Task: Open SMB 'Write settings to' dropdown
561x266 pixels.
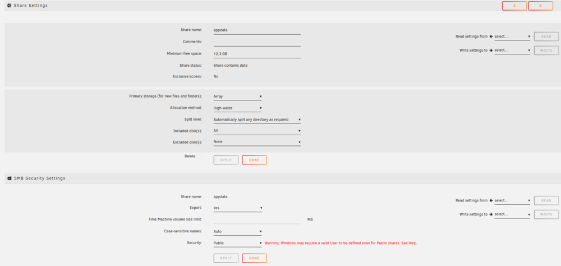Action: coord(512,214)
